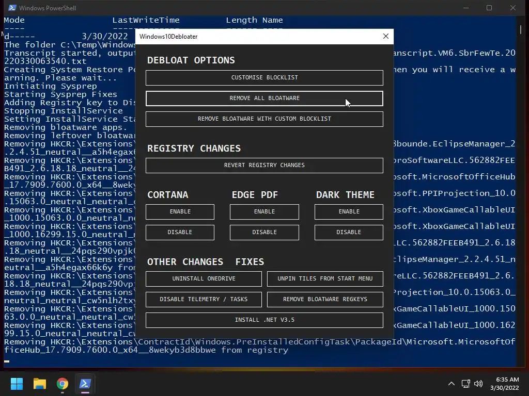Disable Dark Theme
Screen dimensions: 529x396
(349, 233)
